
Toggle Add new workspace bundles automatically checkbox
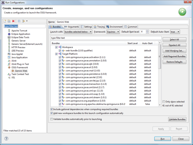tap(51, 113)
